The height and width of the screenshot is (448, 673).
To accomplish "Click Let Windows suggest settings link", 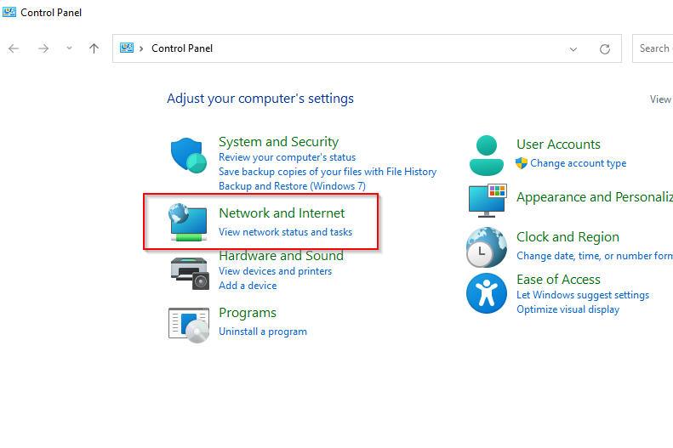I will (582, 295).
